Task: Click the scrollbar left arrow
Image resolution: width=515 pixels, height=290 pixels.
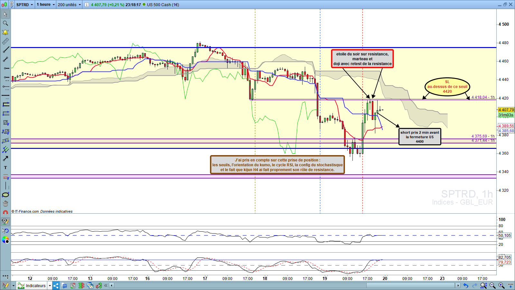Action: tap(112, 285)
